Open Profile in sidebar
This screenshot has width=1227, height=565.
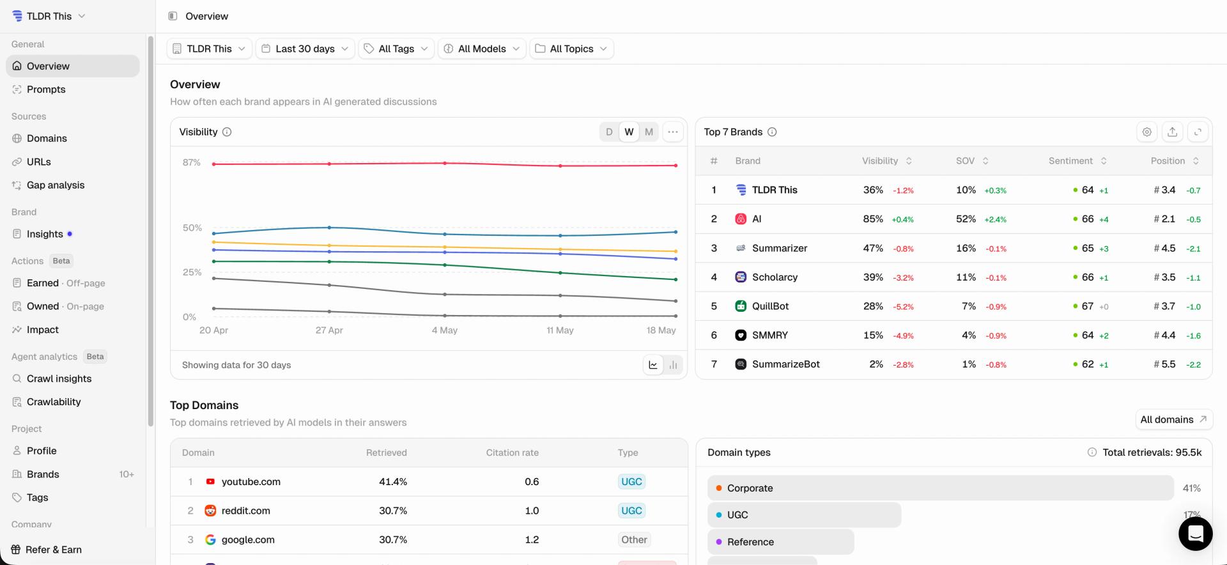[x=73, y=451]
